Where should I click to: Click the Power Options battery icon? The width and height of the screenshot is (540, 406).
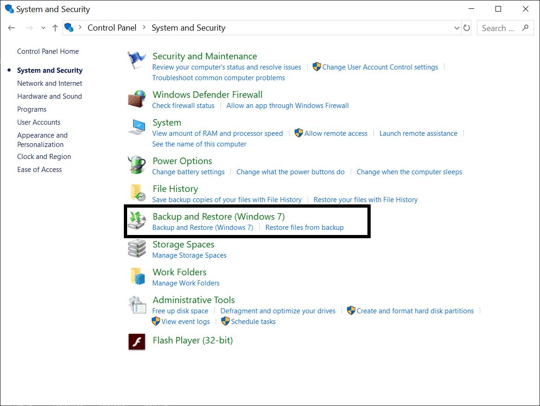pos(136,165)
